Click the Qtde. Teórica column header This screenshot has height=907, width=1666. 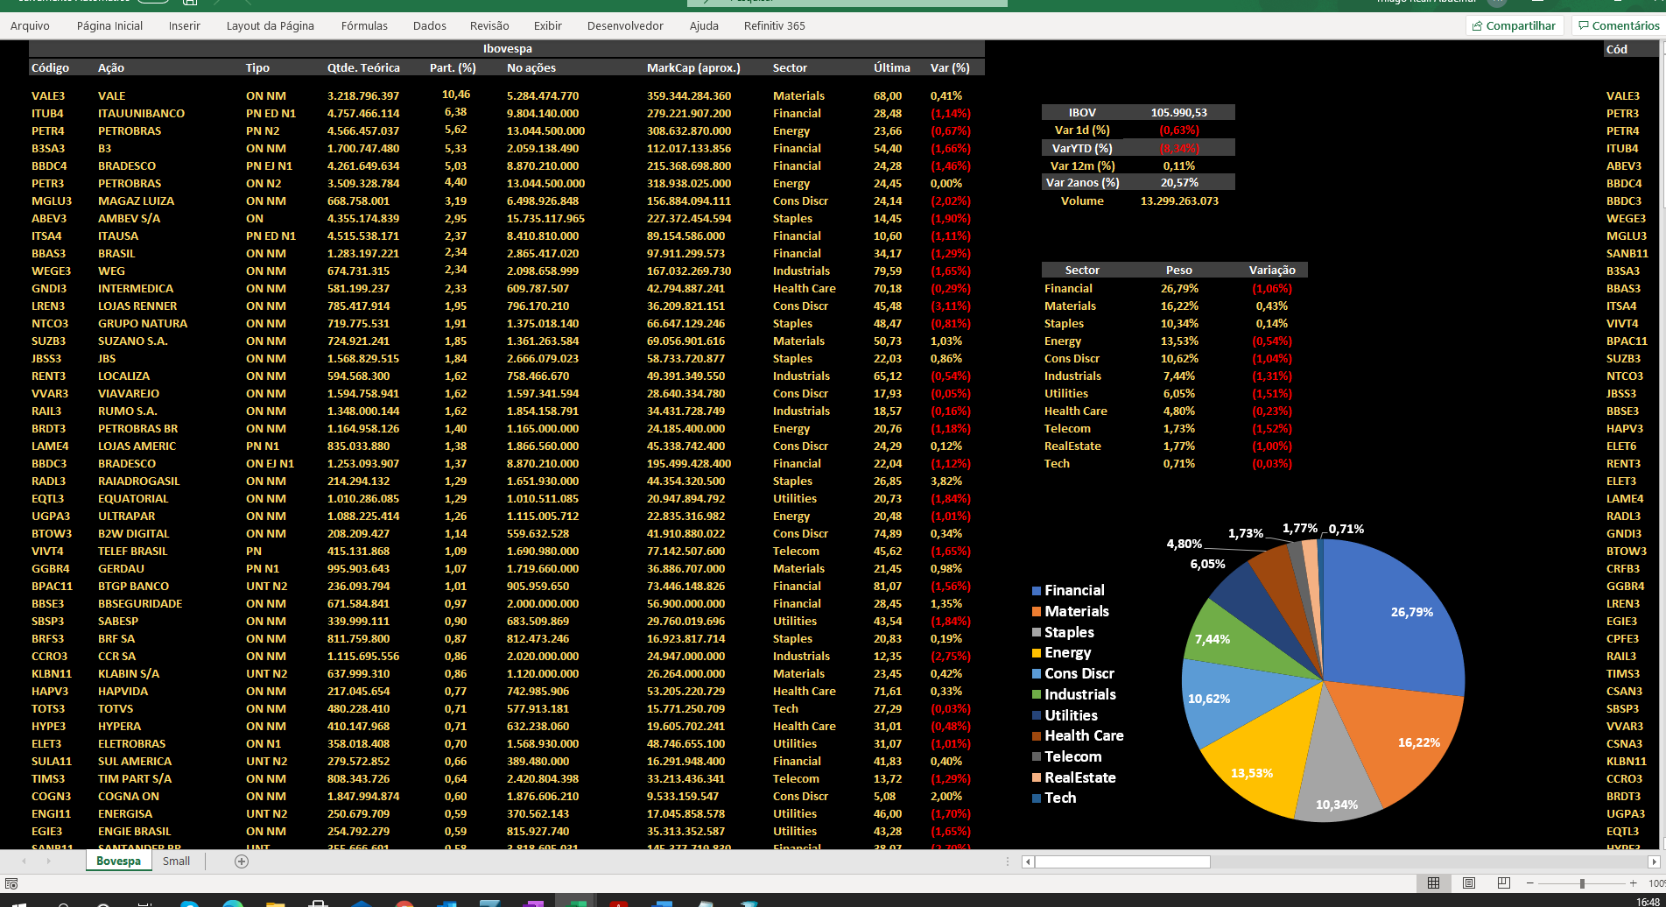point(363,67)
